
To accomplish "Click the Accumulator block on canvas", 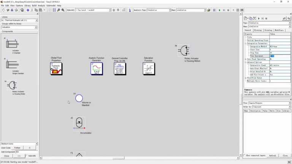I will tap(79, 124).
